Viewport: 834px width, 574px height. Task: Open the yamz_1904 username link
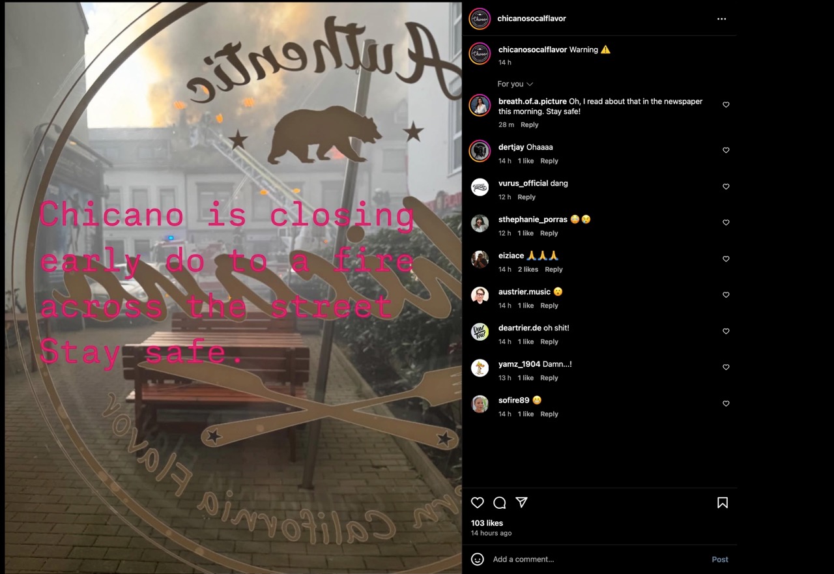pyautogui.click(x=519, y=364)
